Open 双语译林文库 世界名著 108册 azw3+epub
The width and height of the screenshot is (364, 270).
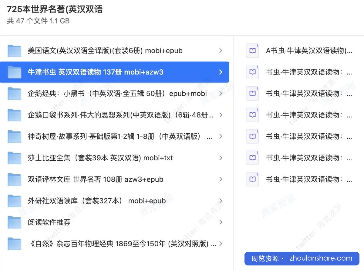point(96,179)
